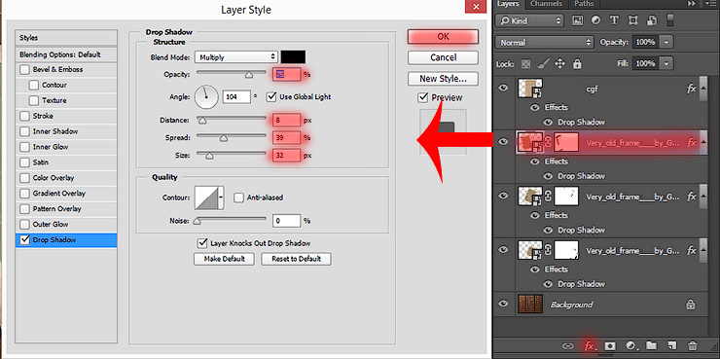This screenshot has width=720, height=359.
Task: Select the Styles list header
Action: pos(66,38)
